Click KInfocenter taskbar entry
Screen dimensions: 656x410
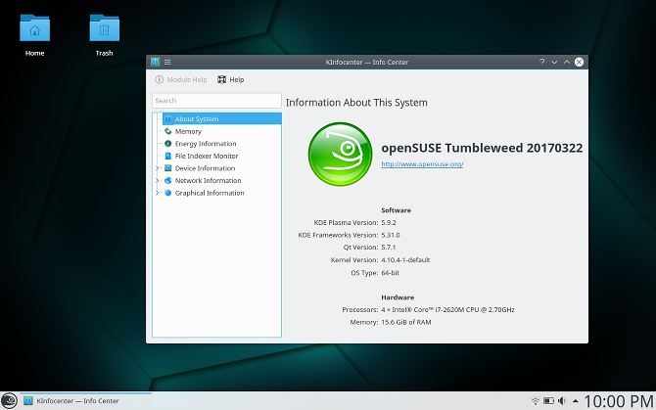click(x=86, y=401)
